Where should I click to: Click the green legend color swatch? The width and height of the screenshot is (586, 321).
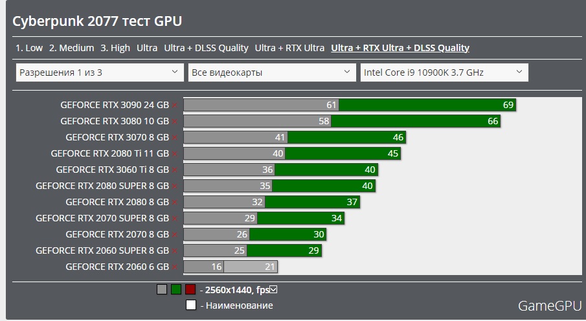click(x=176, y=289)
